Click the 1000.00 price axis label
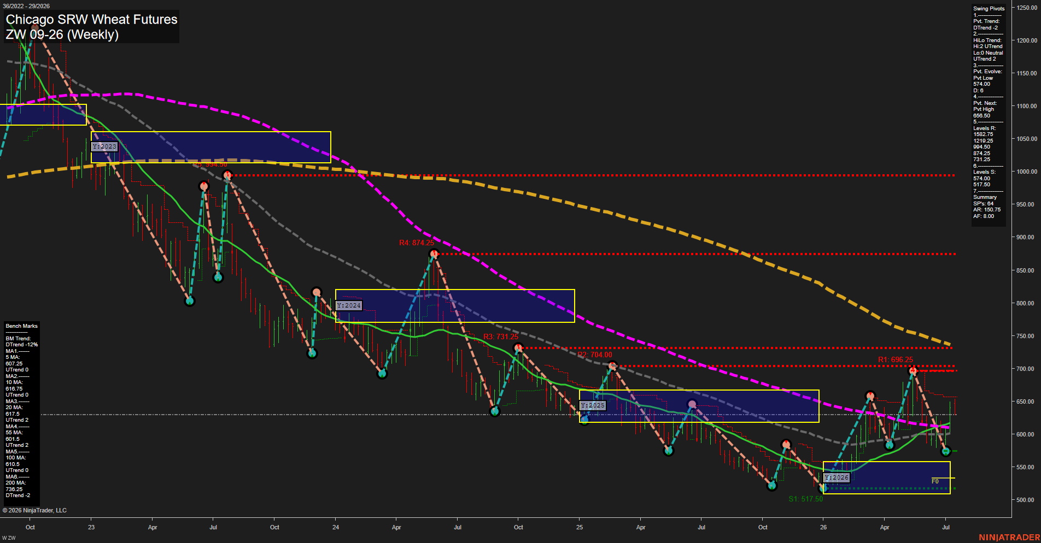 [1027, 172]
